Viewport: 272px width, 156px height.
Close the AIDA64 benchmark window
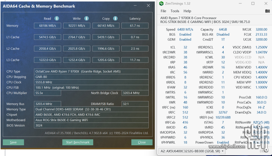[x=148, y=6]
